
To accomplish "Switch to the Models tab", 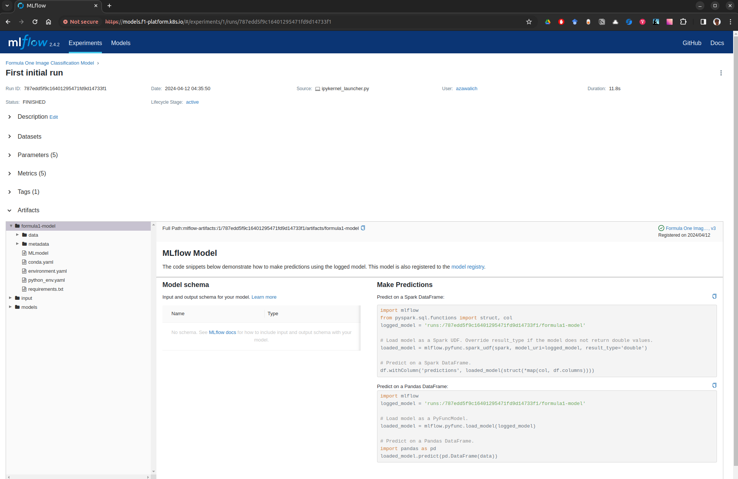I will coord(121,43).
